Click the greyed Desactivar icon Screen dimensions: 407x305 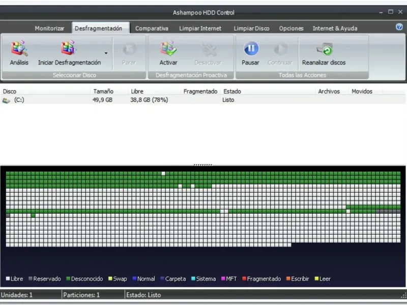[209, 49]
